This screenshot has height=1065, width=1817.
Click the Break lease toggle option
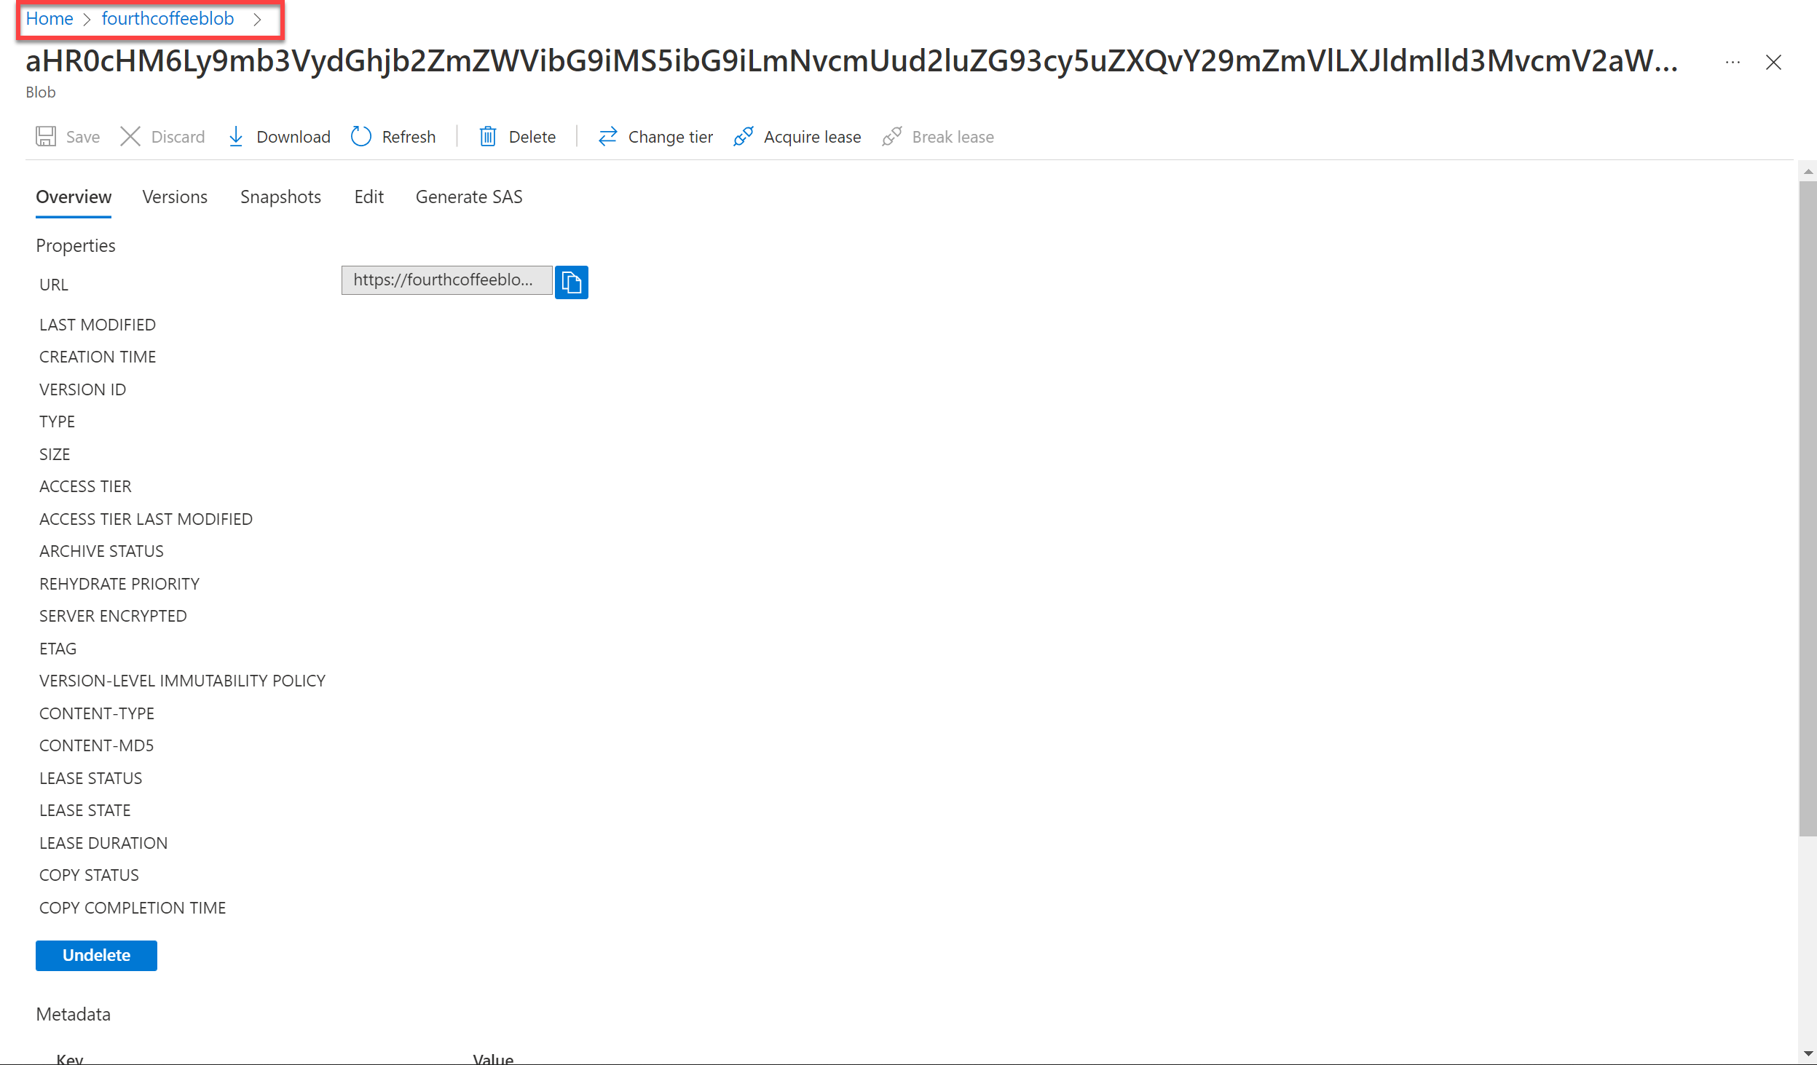click(x=938, y=137)
